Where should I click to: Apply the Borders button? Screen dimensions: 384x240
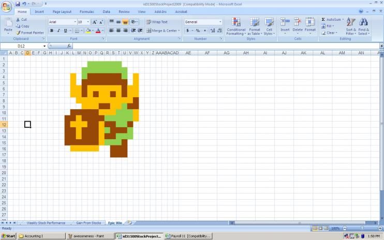coord(77,31)
